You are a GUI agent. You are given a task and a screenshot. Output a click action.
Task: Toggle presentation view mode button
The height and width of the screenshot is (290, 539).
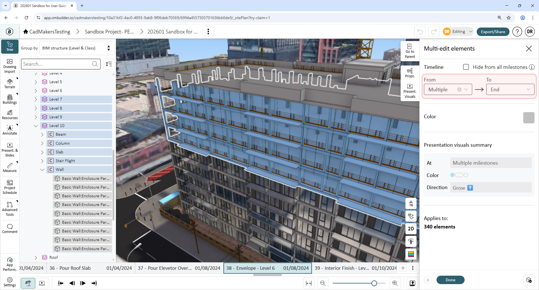(42, 283)
